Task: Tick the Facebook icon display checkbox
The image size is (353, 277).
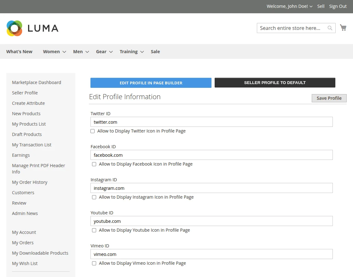Action: (94, 164)
